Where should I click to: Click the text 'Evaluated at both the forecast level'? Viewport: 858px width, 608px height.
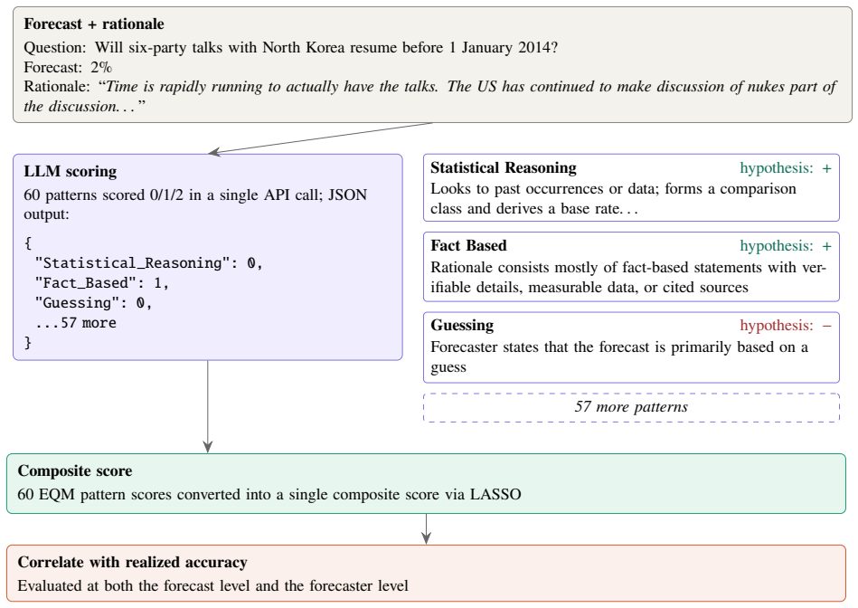pos(212,585)
